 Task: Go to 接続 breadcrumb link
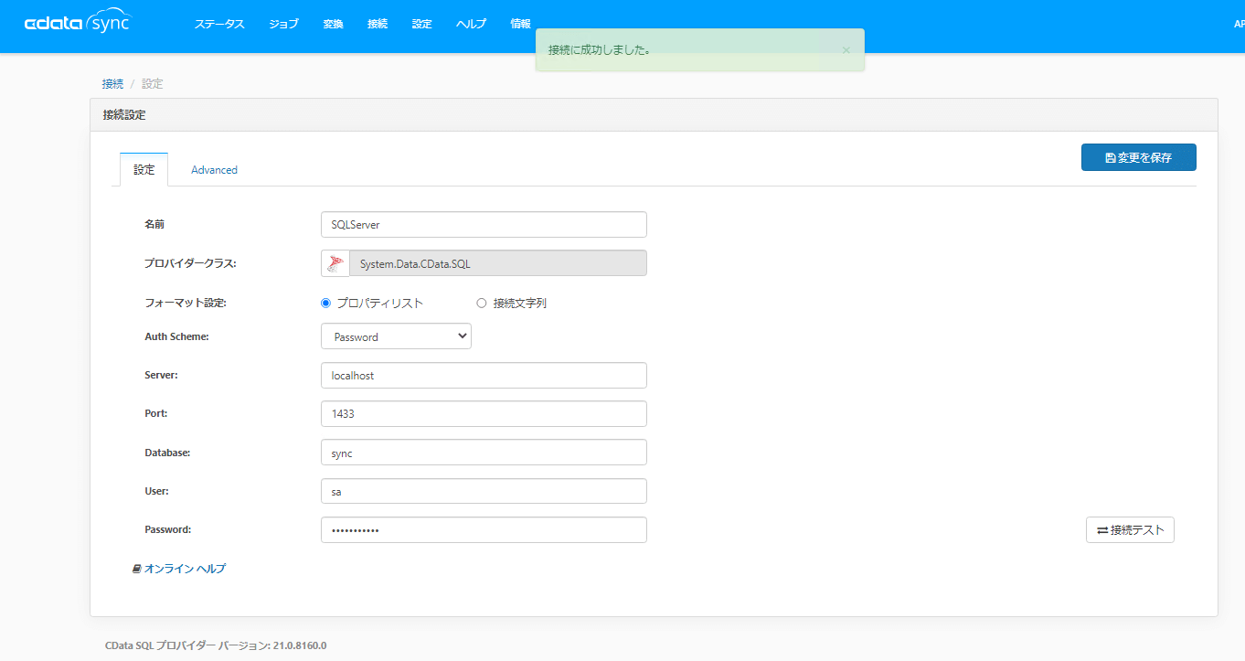[x=112, y=84]
